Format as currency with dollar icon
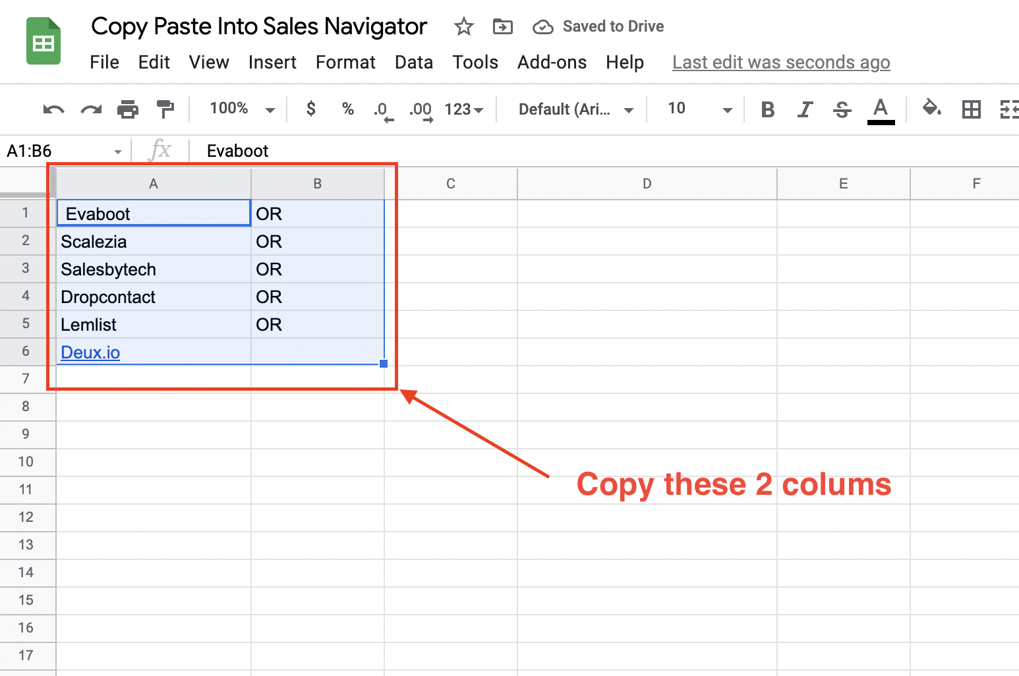This screenshot has height=676, width=1019. point(311,109)
